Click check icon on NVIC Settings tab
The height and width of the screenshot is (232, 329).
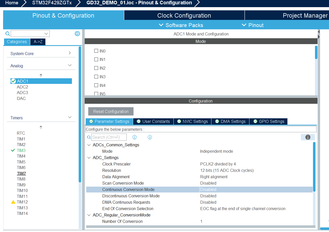tap(179, 121)
